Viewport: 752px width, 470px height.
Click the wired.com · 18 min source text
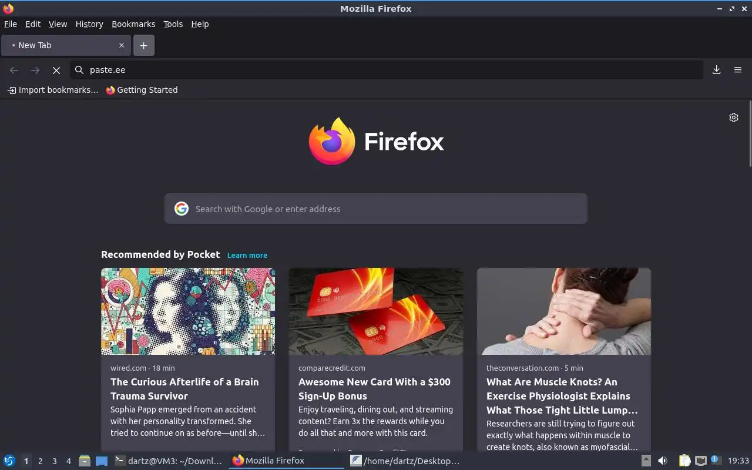[x=142, y=368]
